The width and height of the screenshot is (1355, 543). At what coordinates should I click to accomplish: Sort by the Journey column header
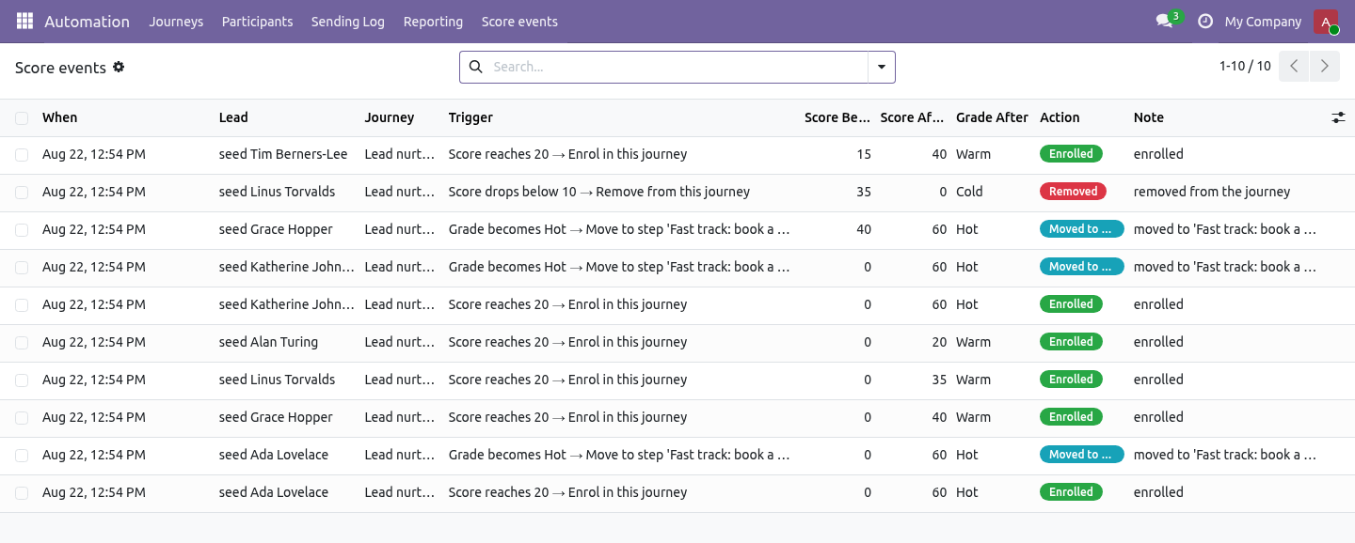click(390, 117)
